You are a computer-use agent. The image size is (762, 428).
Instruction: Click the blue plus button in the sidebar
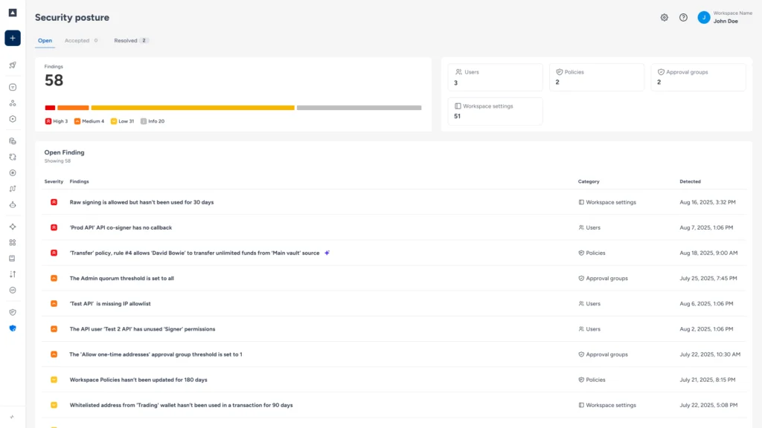[x=12, y=39]
